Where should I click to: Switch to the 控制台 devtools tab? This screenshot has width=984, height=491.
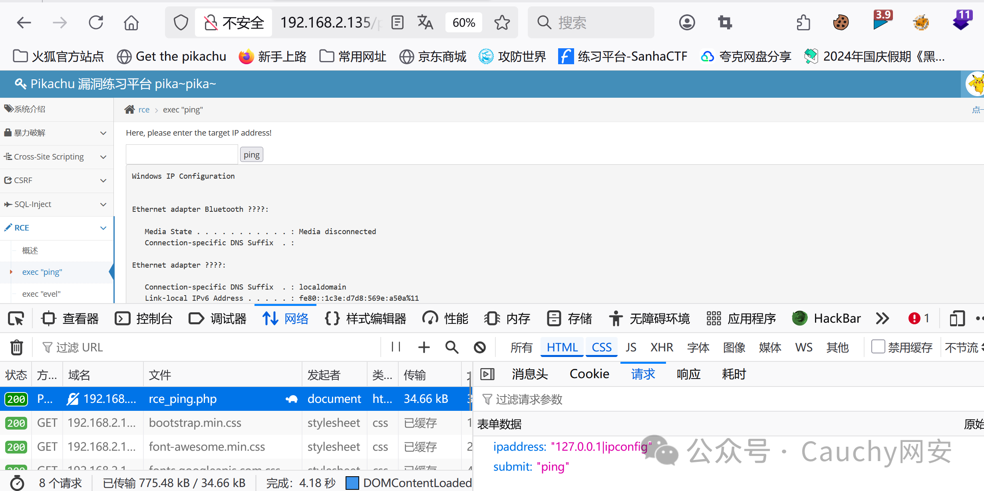pos(144,318)
